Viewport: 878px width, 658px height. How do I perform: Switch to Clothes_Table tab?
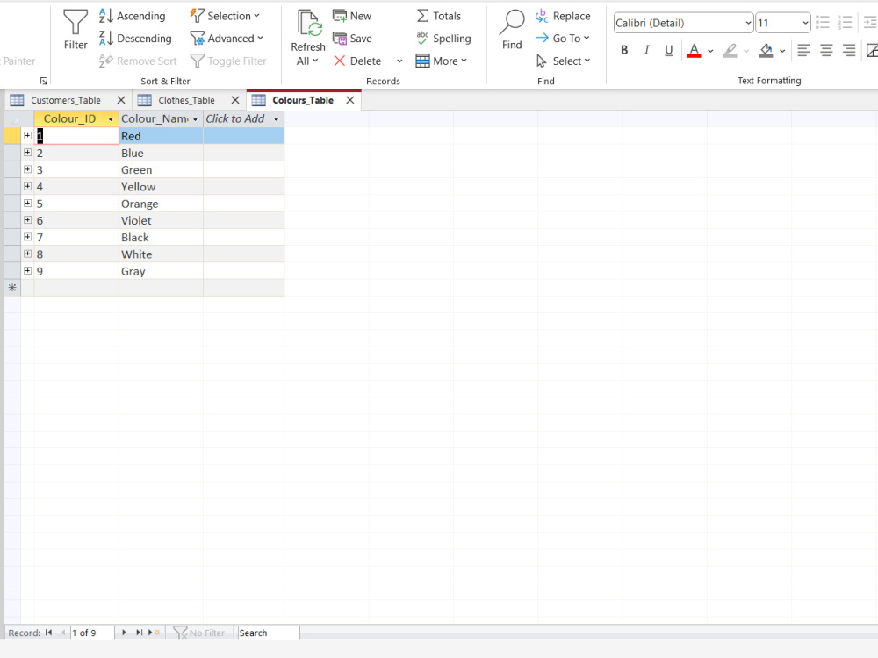click(186, 100)
